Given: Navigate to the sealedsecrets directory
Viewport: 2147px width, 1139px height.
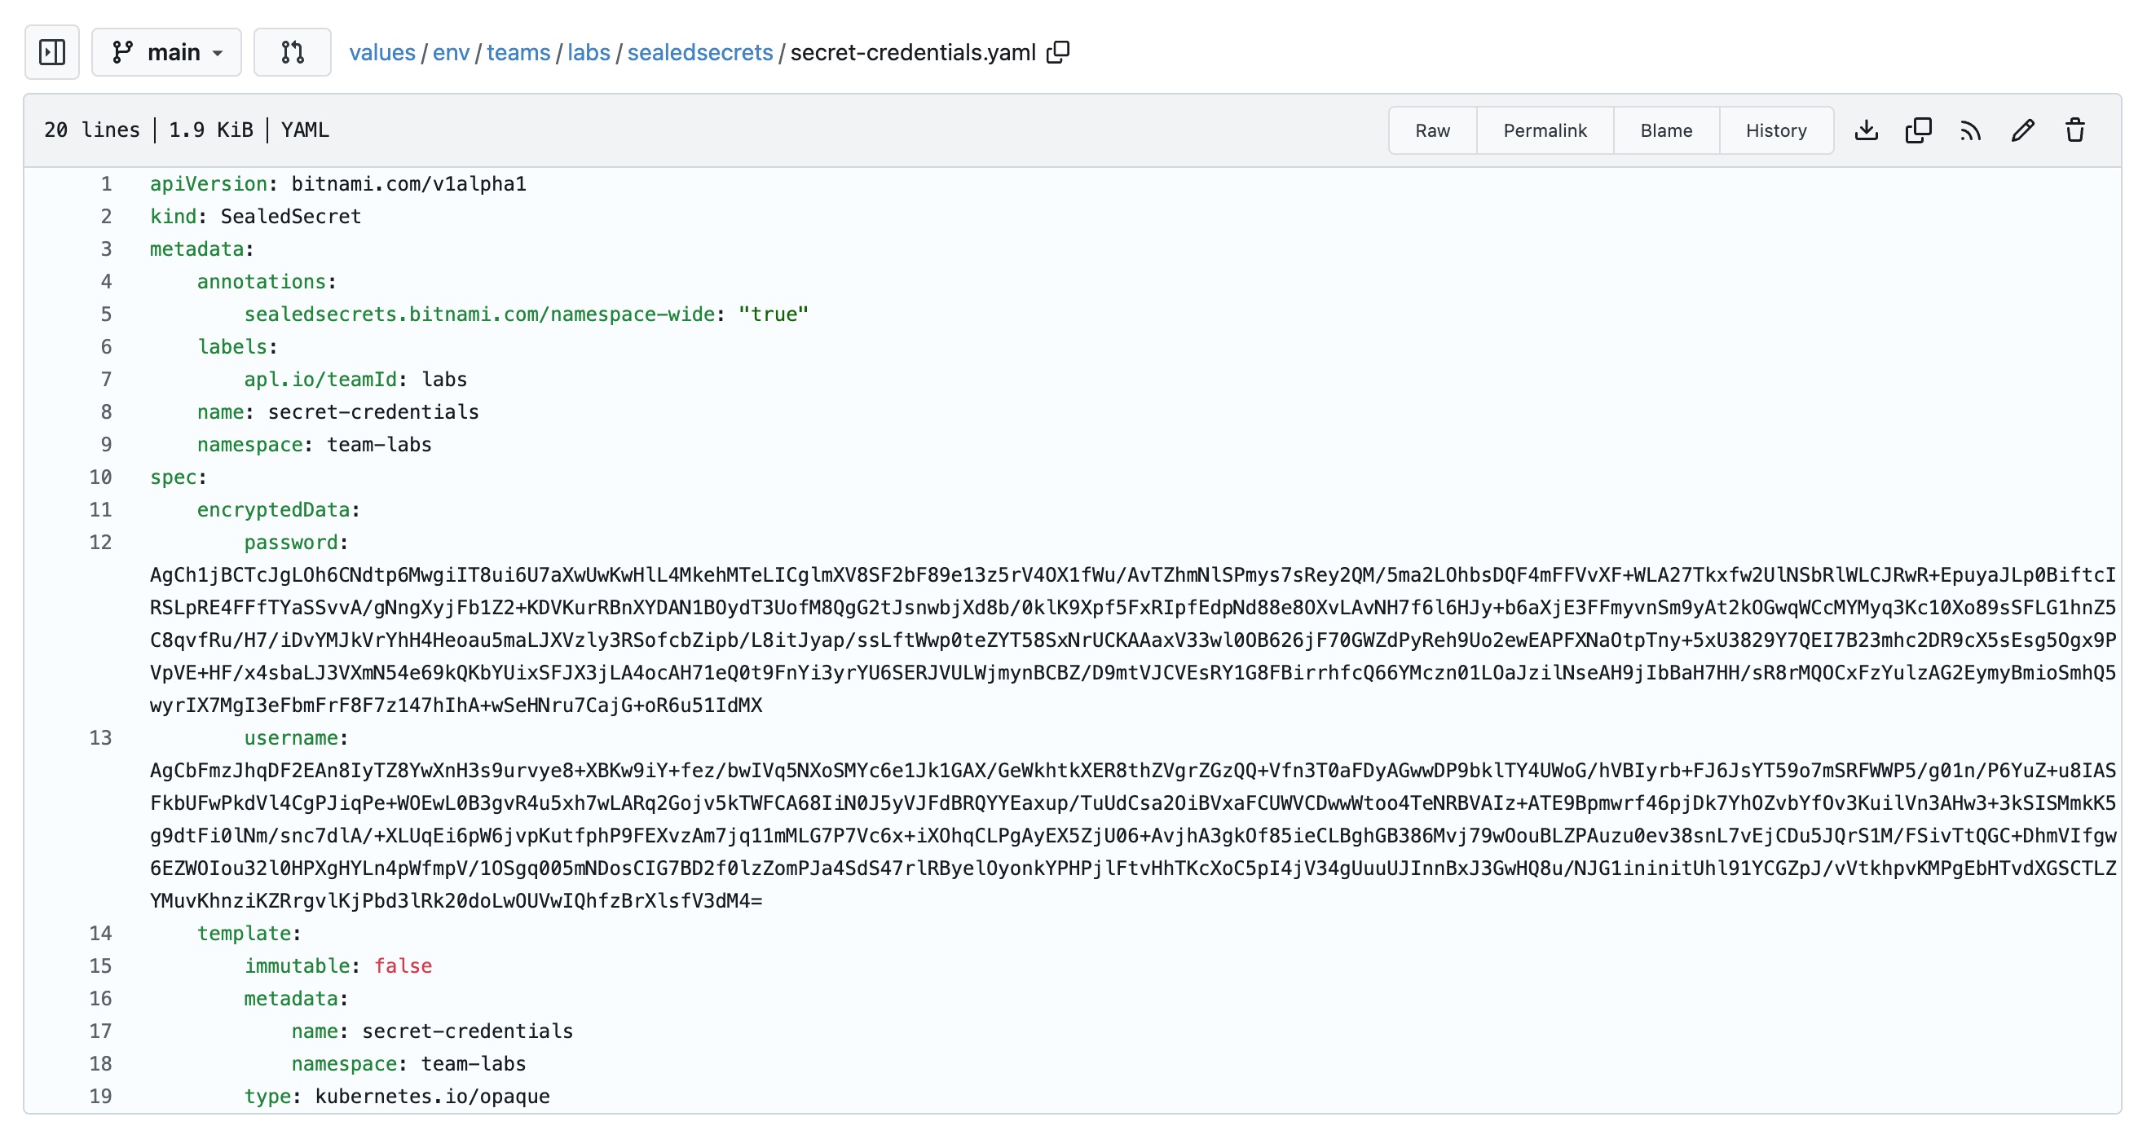Looking at the screenshot, I should (701, 51).
